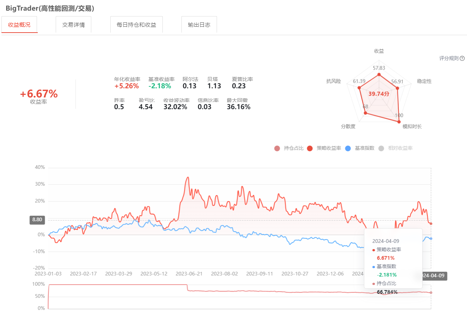Click the 分散度 vertex dot on radar chart

point(365,113)
